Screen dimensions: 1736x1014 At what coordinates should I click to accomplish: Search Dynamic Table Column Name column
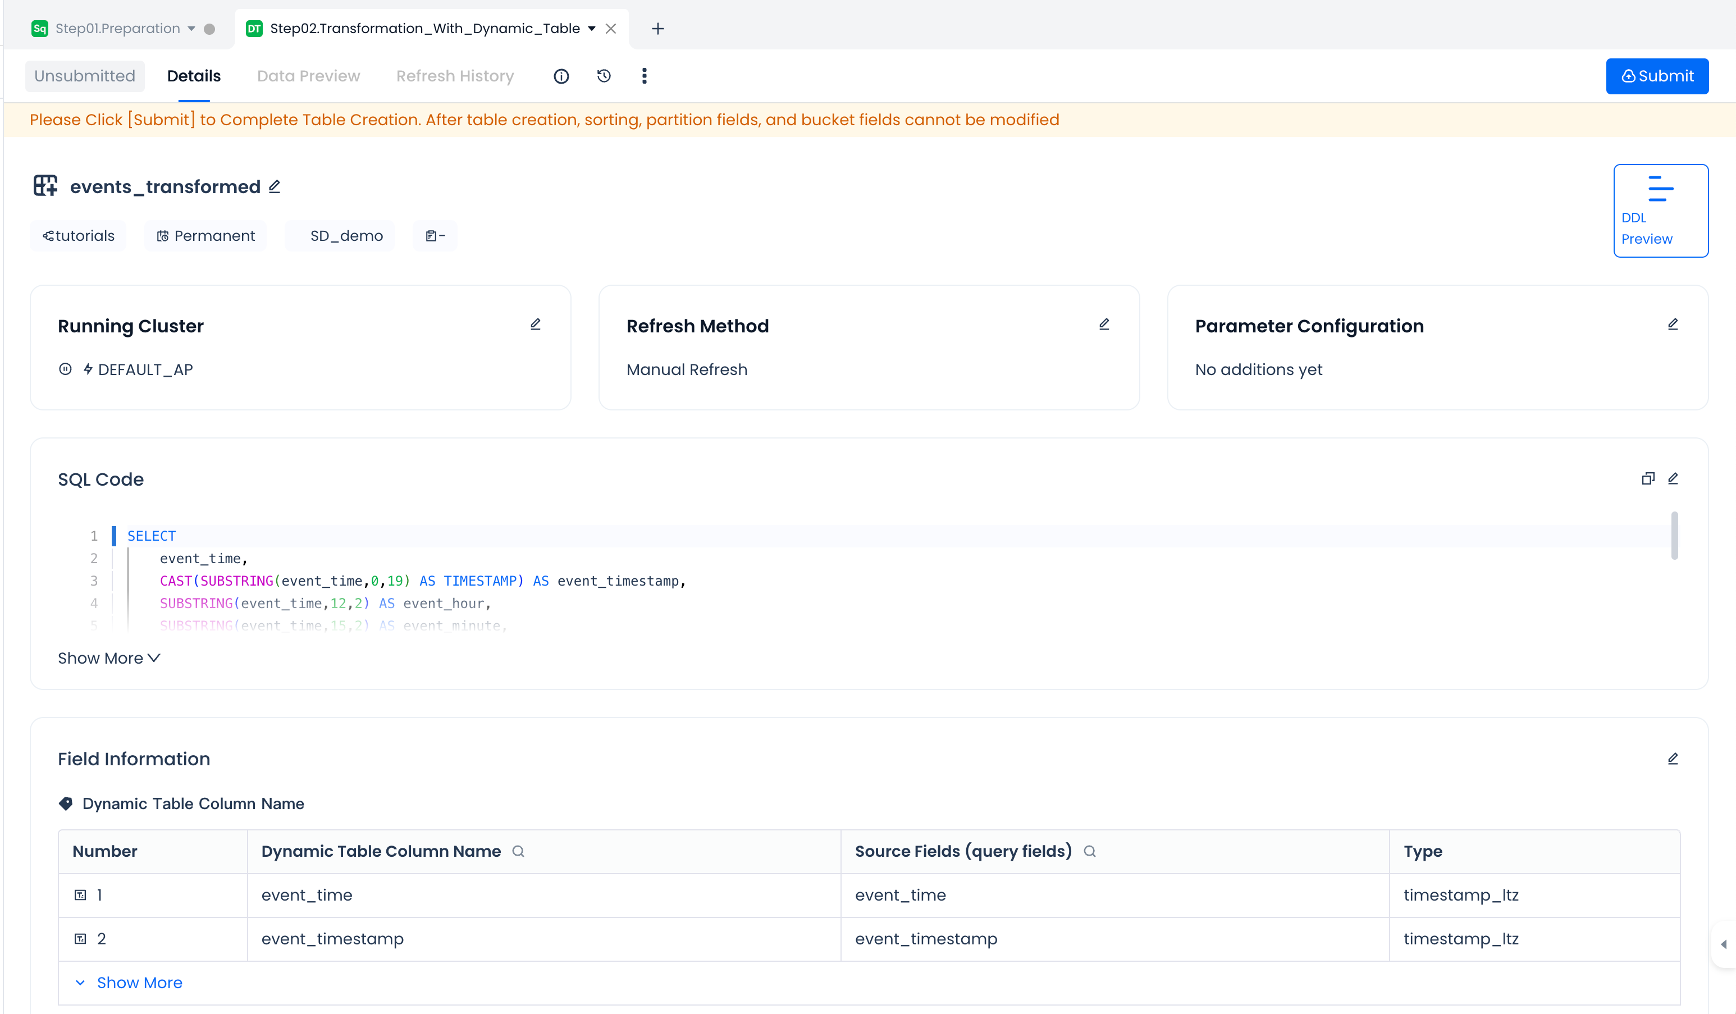518,851
